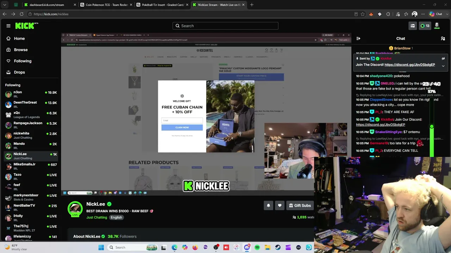
Task: Open the Kick hamburger sidebar menu
Action: pos(8,26)
